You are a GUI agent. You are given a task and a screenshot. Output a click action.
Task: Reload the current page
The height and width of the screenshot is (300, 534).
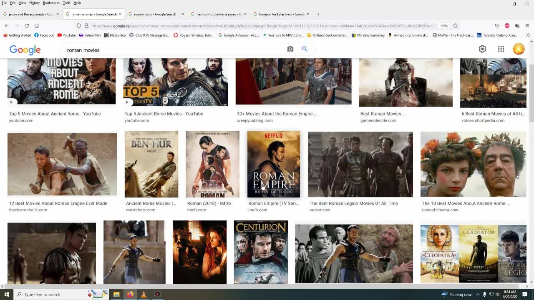[27, 26]
